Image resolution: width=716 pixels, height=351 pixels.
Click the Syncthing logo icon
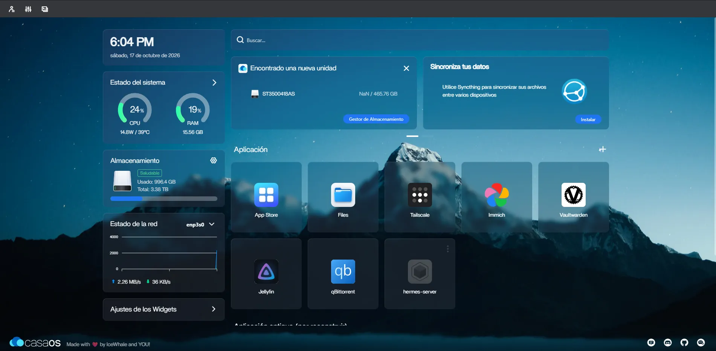point(574,91)
